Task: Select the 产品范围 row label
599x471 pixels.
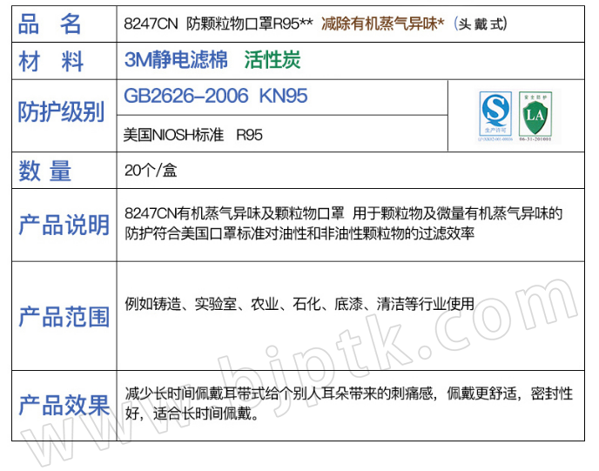Action: pos(64,317)
